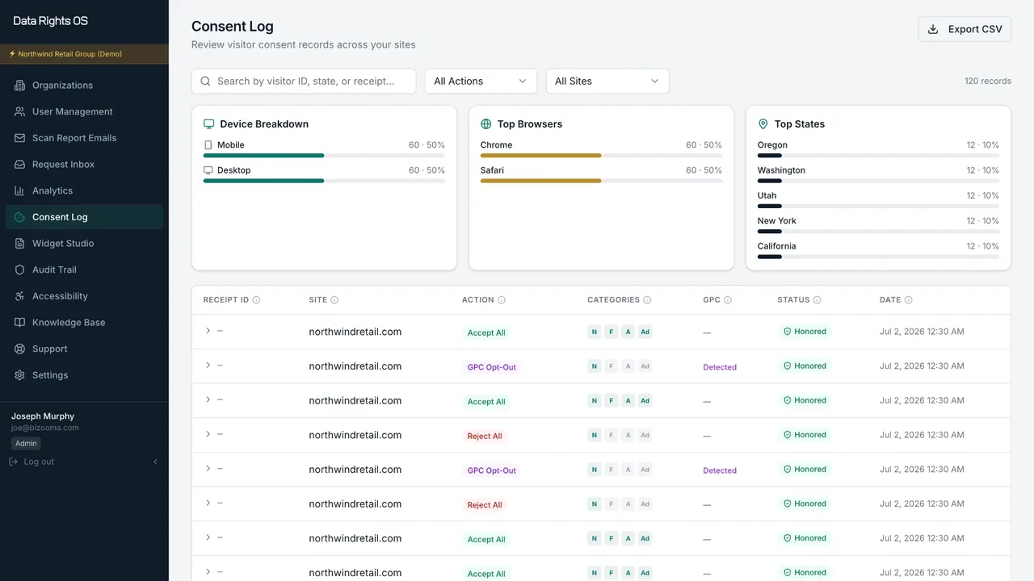Screen dimensions: 1034x581
Task: Click the magnifier icon in search box
Action: [x=205, y=82]
